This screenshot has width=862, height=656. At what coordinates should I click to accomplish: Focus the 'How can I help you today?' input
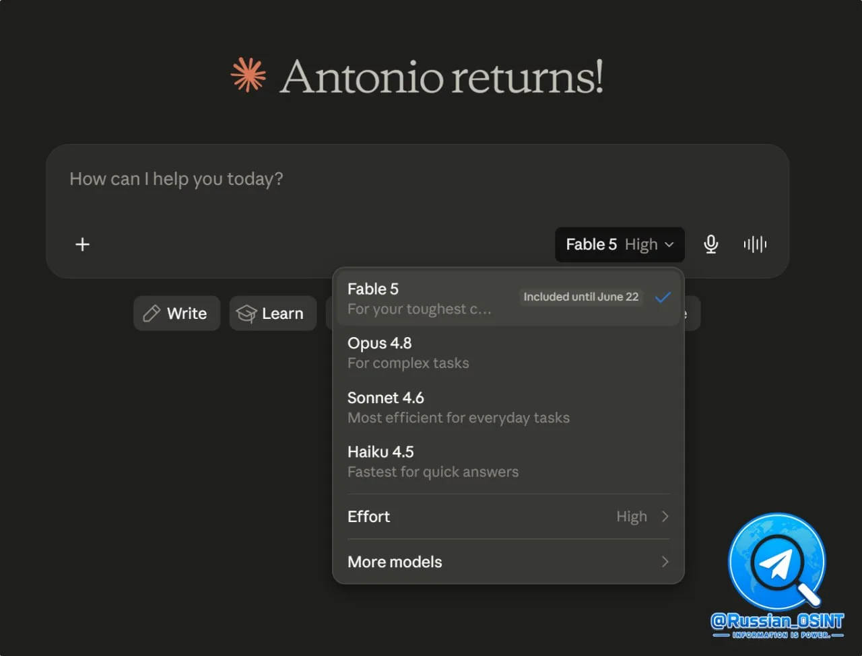click(x=418, y=180)
